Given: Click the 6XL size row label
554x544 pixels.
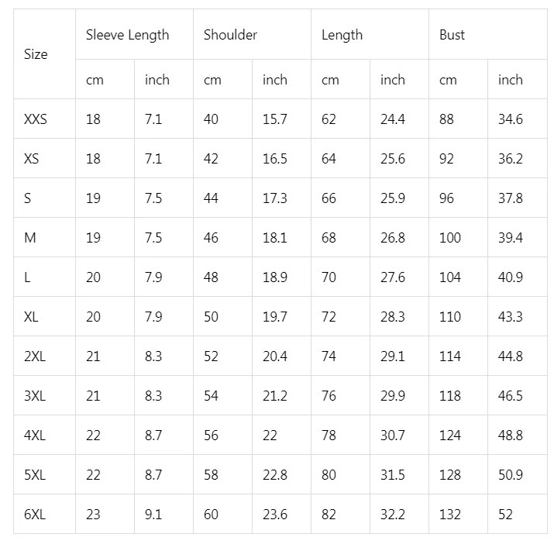Looking at the screenshot, I should point(35,515).
